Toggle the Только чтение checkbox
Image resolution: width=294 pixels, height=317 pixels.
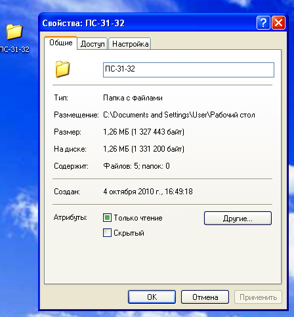point(107,218)
